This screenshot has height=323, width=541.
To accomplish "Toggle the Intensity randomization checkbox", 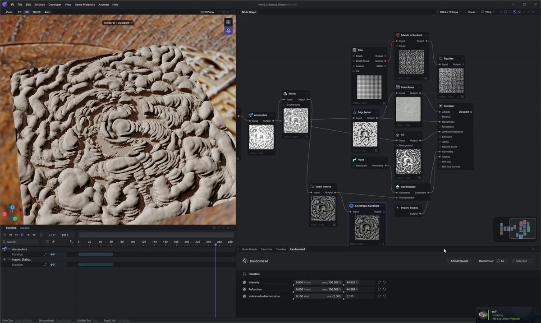I will coord(244,282).
